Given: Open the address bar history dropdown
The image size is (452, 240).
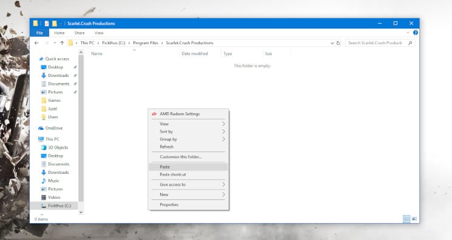Looking at the screenshot, I should [332, 43].
